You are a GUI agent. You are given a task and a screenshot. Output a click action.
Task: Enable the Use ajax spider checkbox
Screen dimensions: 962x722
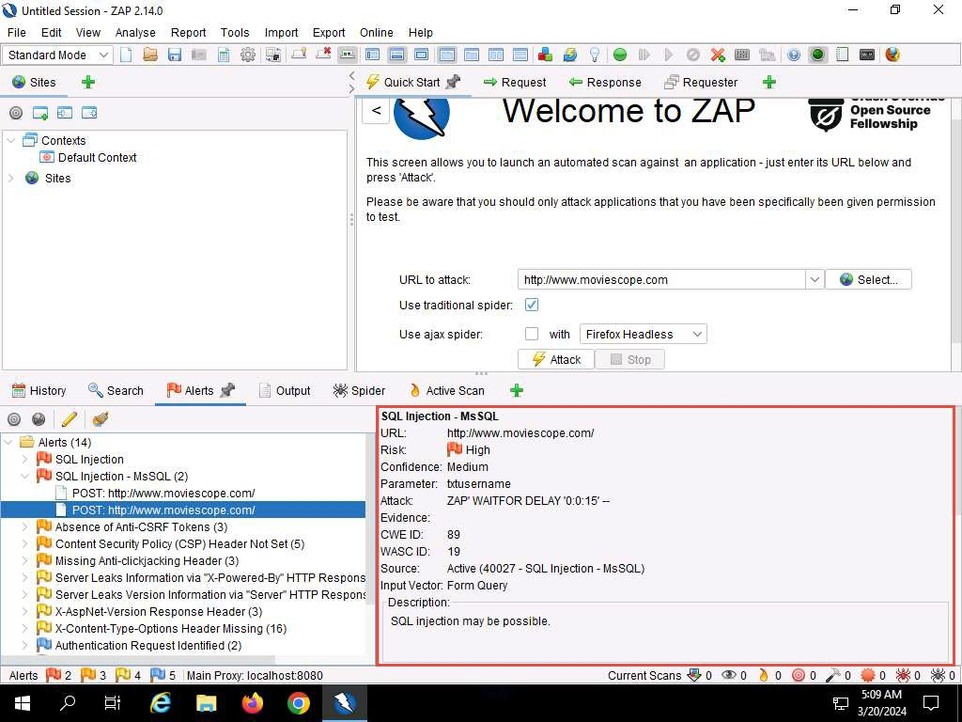(x=532, y=334)
